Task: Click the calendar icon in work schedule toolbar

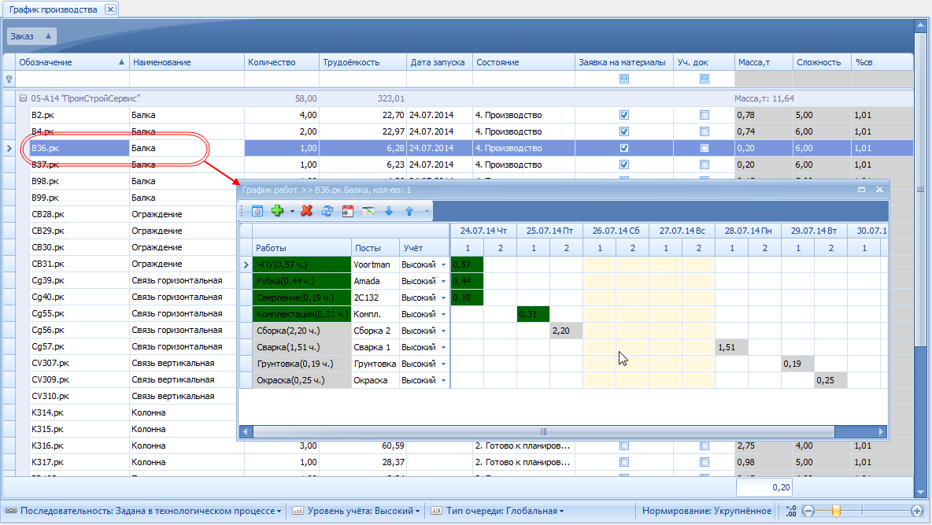Action: tap(347, 211)
